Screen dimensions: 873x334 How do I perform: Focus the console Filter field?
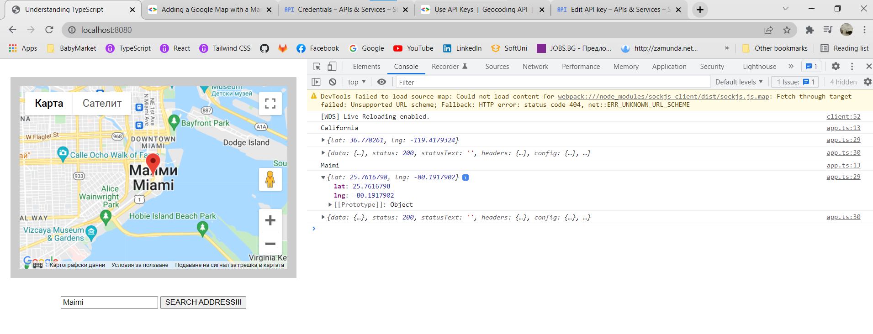coord(553,82)
